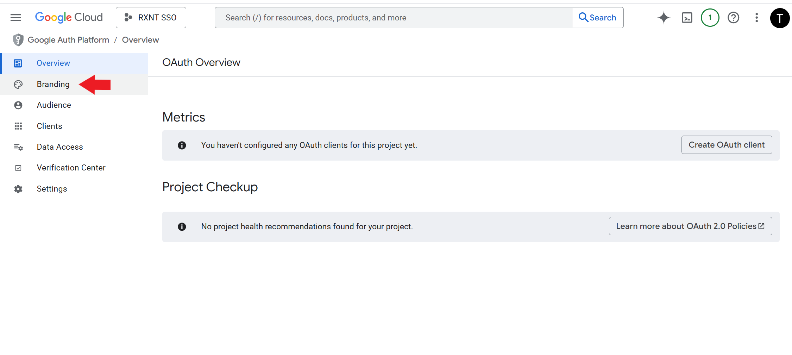The width and height of the screenshot is (792, 355).
Task: Open the RXNT SSO project picker
Action: point(151,17)
